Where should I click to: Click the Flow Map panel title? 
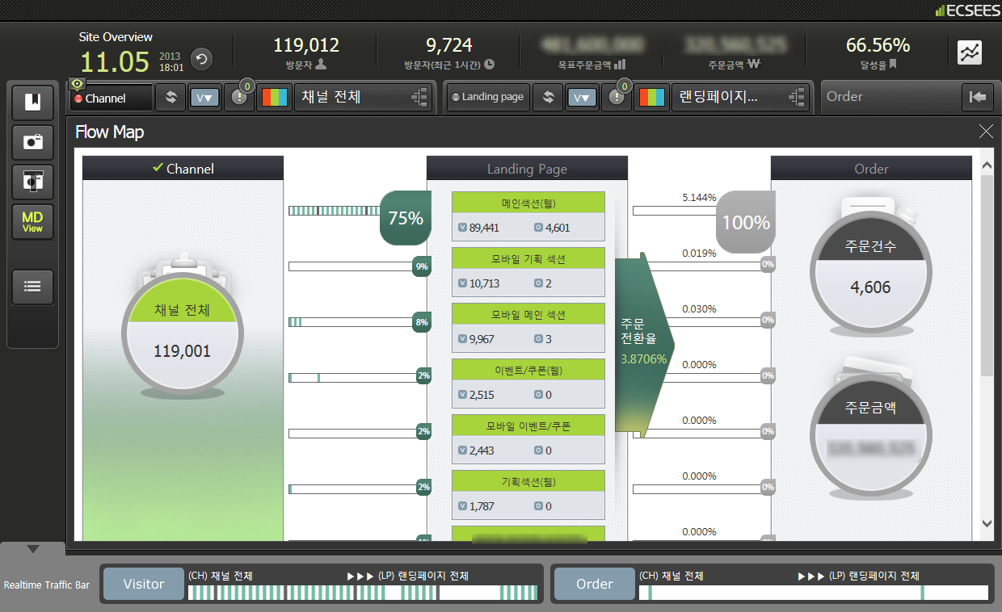[x=110, y=132]
